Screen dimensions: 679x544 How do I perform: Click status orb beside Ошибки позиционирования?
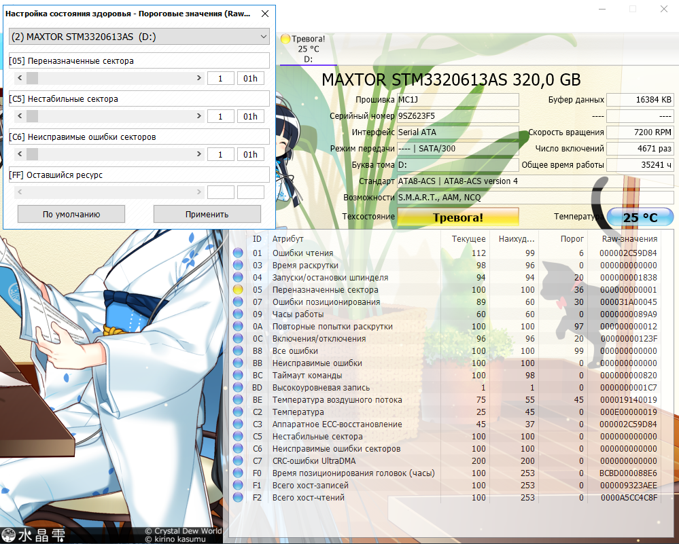point(238,302)
